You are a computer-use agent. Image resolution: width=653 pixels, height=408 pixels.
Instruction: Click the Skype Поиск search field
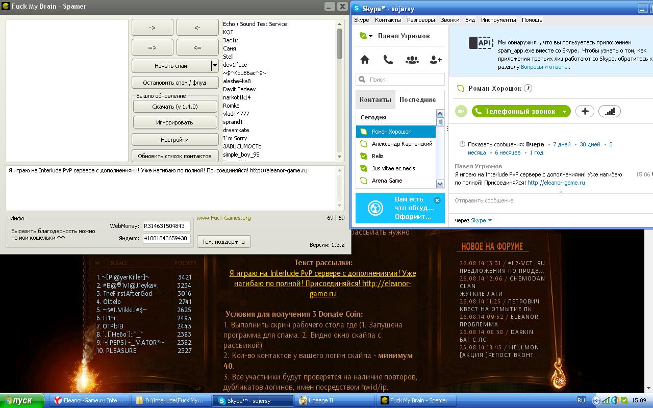400,80
